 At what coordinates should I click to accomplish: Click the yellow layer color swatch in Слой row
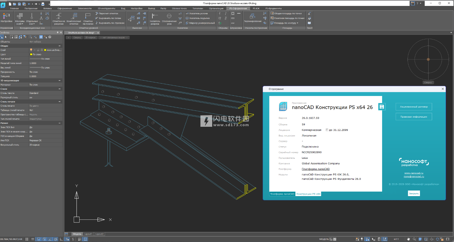[x=45, y=50]
